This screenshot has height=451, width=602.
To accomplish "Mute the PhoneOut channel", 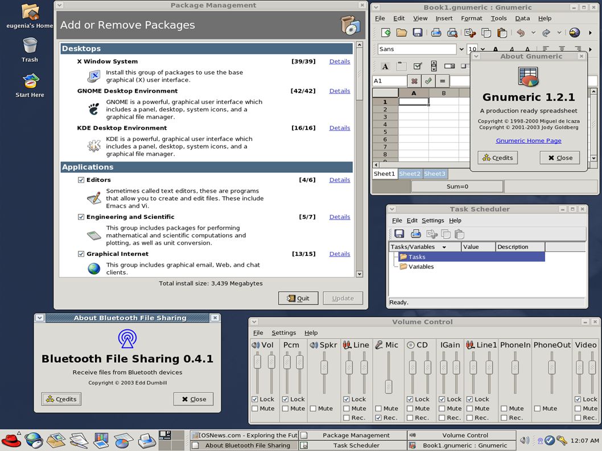I will pyautogui.click(x=538, y=408).
